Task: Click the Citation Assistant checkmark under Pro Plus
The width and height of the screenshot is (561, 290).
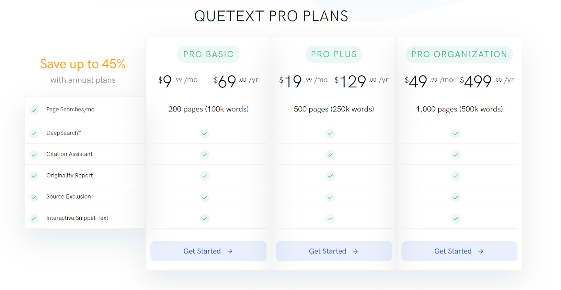Action: coord(330,155)
